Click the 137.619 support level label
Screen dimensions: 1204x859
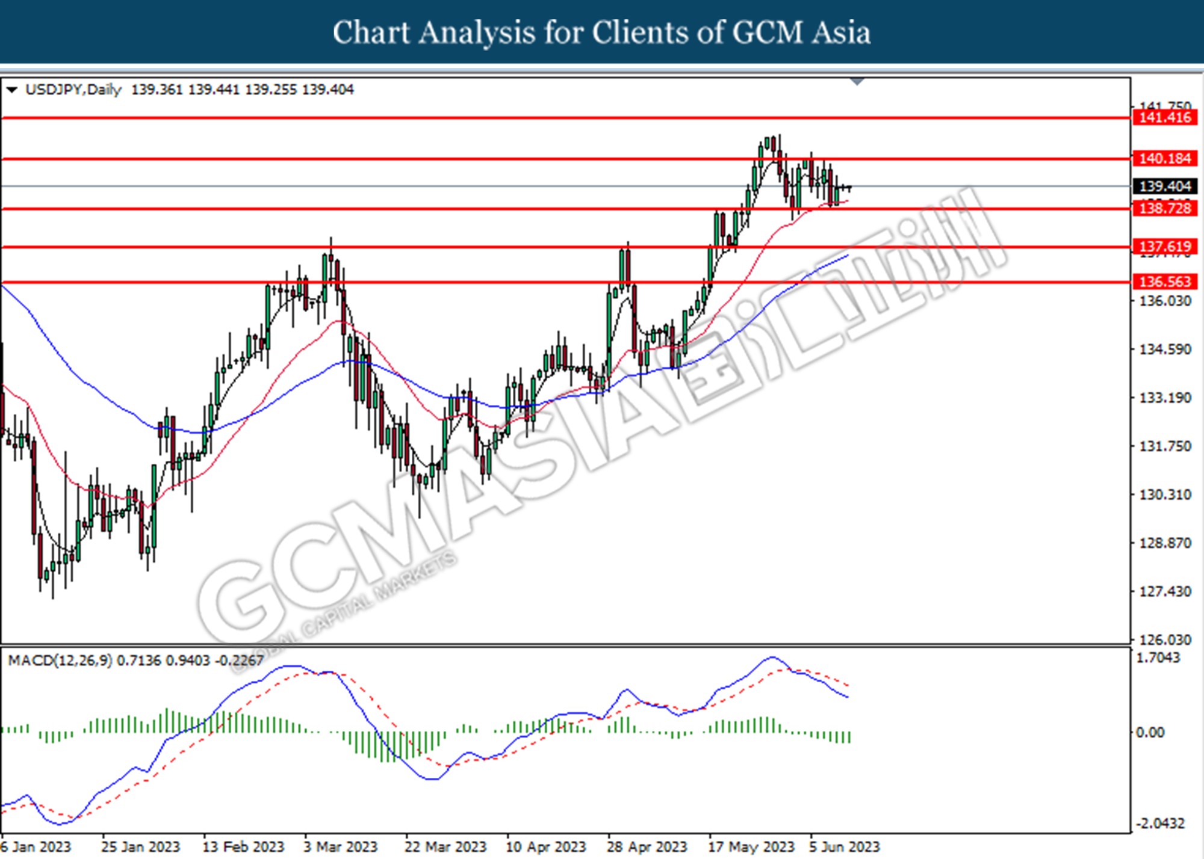coord(1165,246)
